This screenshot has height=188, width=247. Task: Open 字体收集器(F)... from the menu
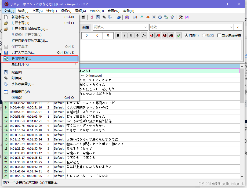tap(40, 84)
